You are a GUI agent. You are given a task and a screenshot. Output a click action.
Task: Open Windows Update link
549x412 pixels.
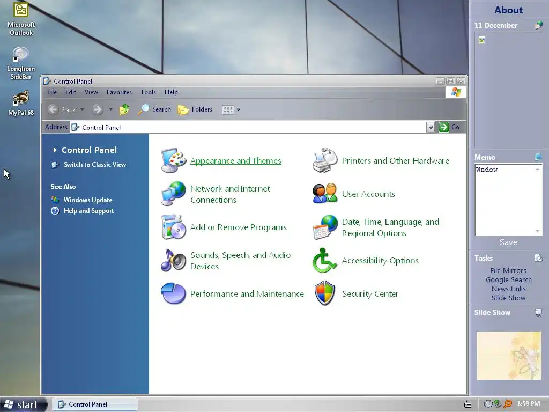[x=87, y=200]
